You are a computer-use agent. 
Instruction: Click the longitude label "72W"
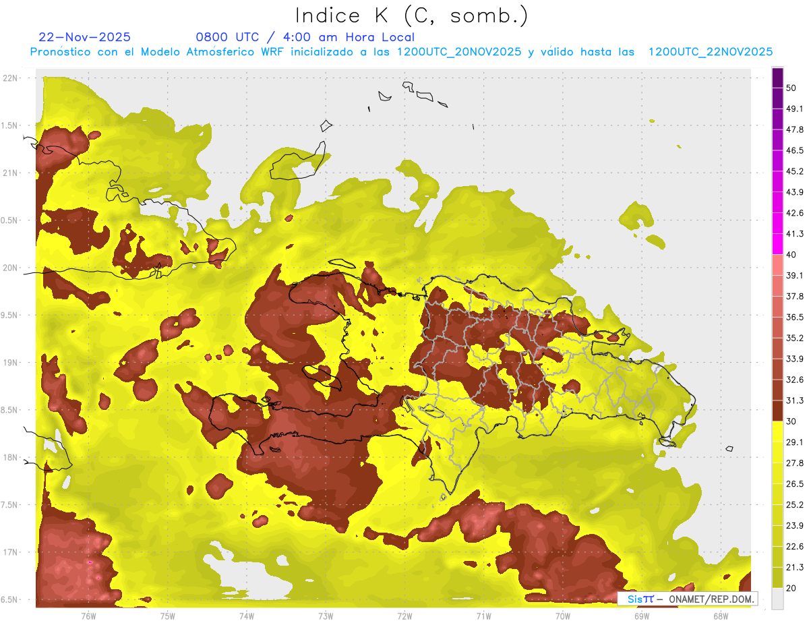404,616
